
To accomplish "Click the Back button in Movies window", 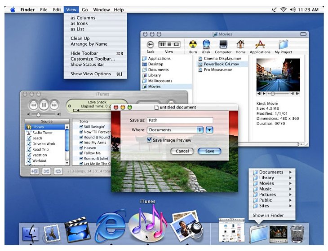I will 150,44.
